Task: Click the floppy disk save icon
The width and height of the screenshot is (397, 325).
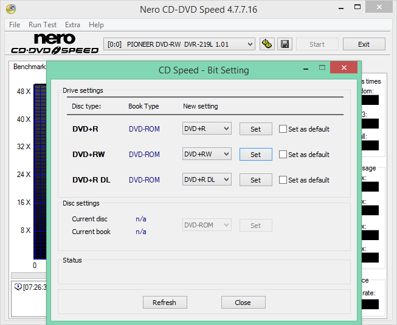Action: click(285, 44)
